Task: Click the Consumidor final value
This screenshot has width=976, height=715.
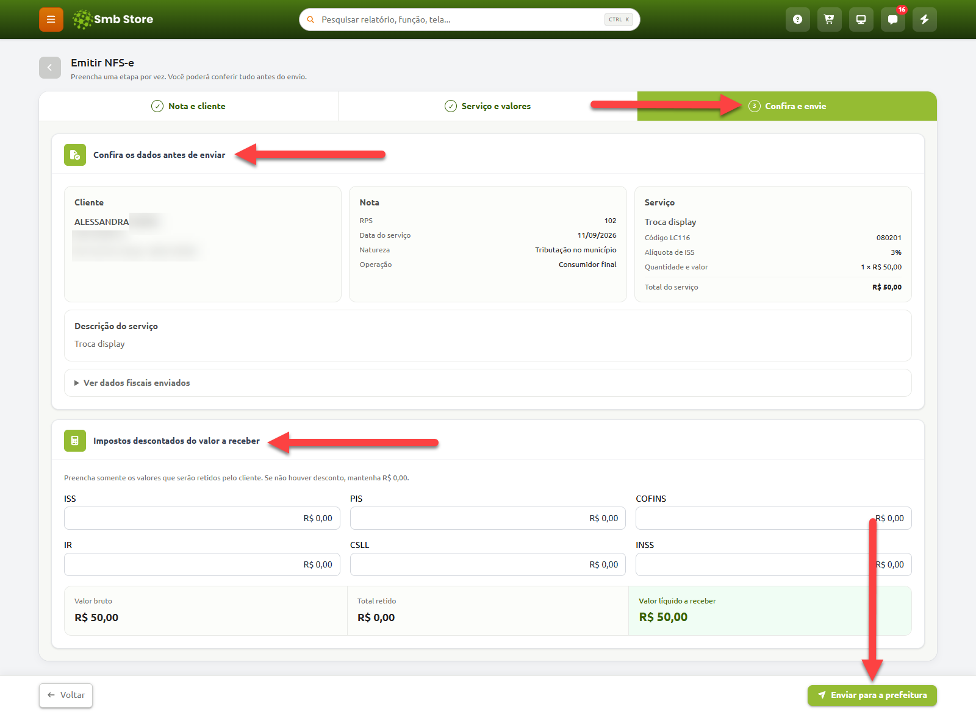Action: (x=587, y=265)
